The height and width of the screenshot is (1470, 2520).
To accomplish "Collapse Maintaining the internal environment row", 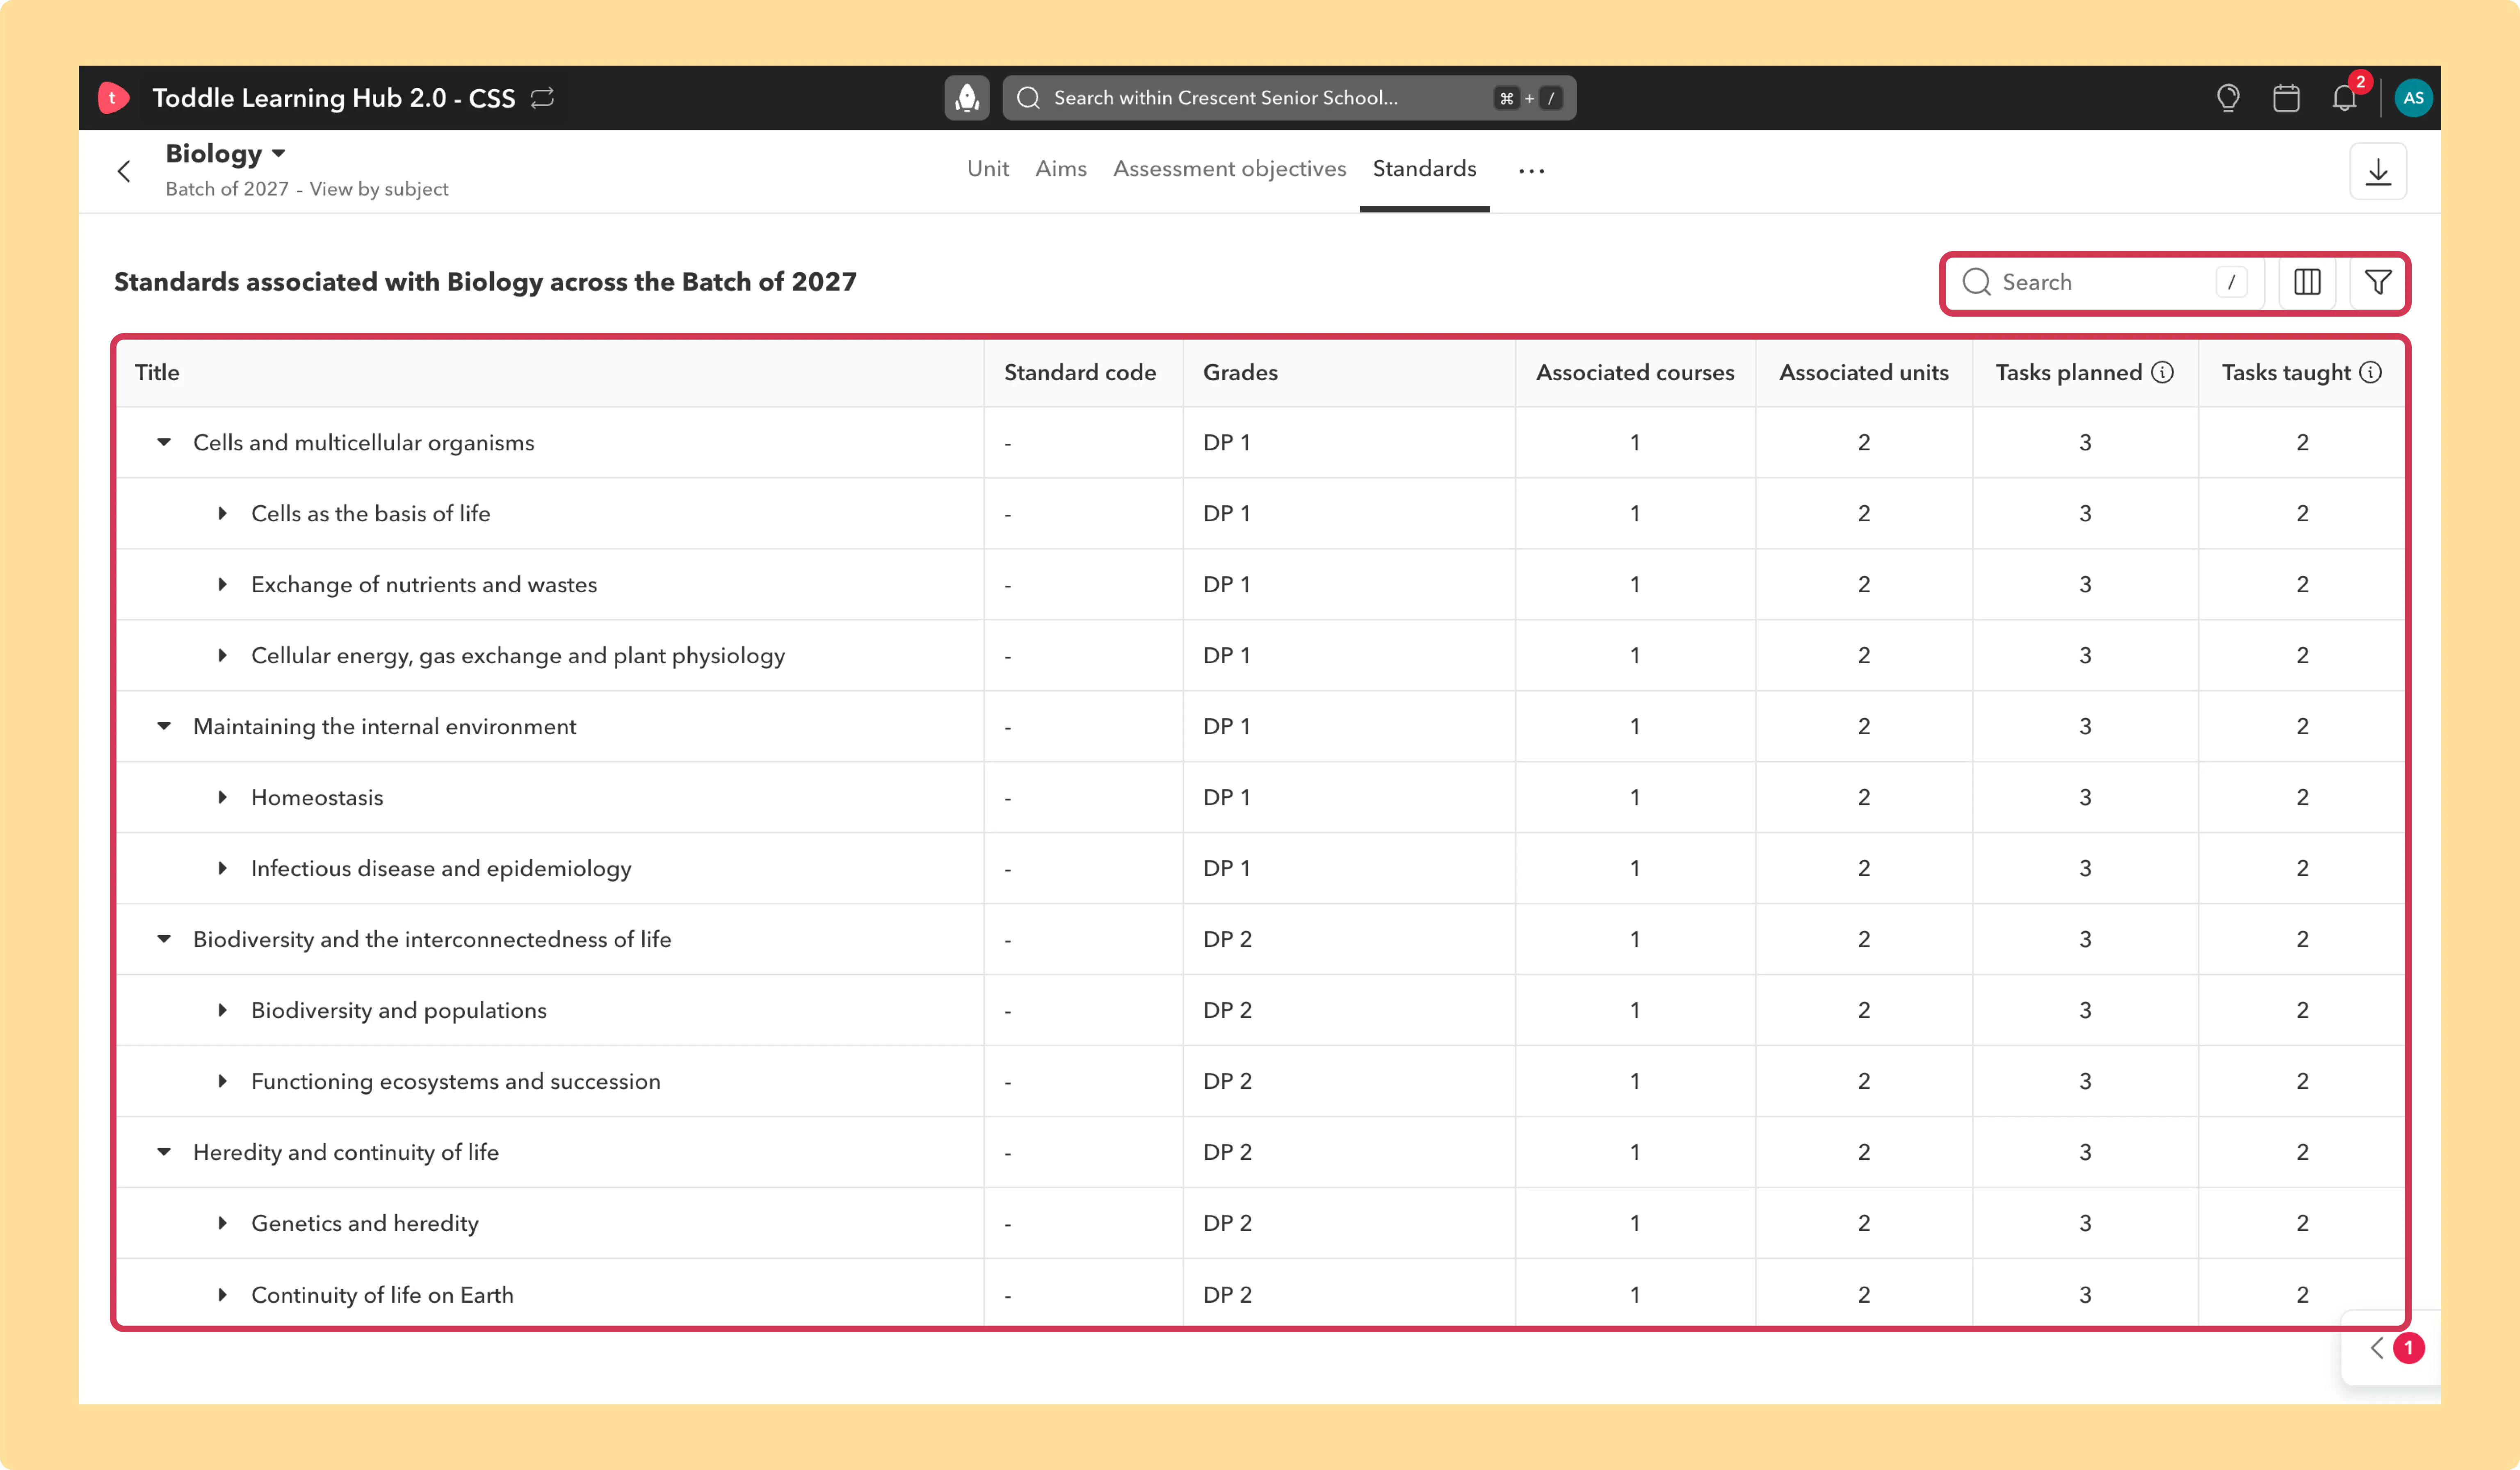I will pos(164,727).
